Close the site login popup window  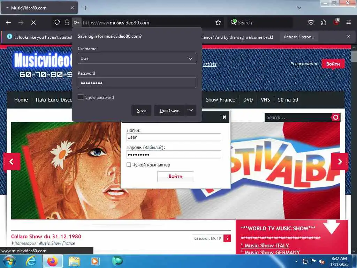point(224,117)
